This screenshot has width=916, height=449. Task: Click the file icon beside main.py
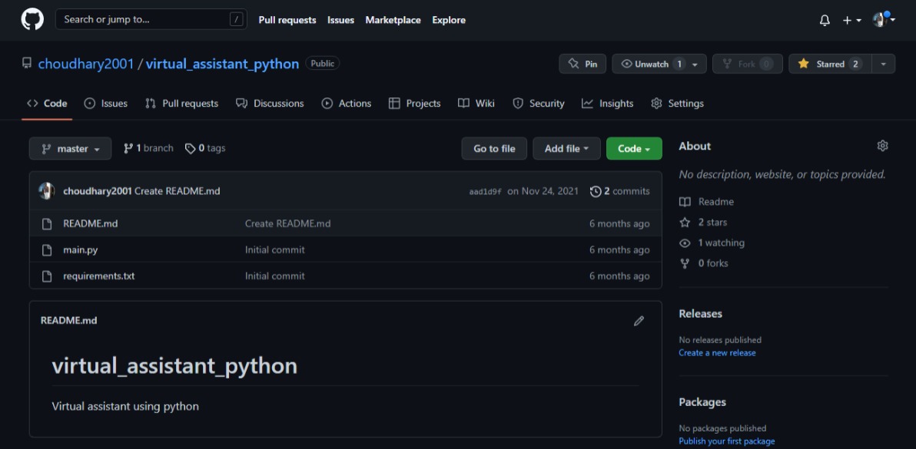point(48,250)
